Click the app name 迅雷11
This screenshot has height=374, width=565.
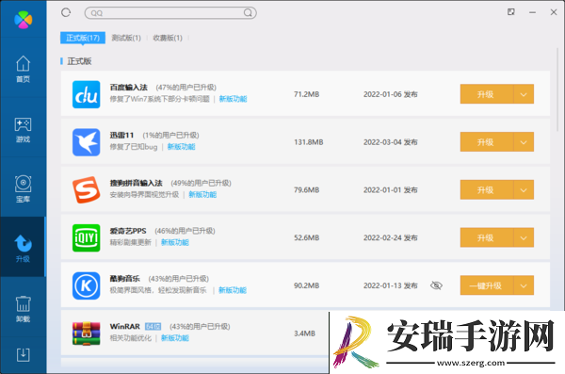tap(121, 136)
